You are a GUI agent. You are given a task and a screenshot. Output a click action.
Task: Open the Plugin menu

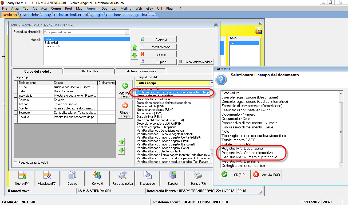(171, 9)
